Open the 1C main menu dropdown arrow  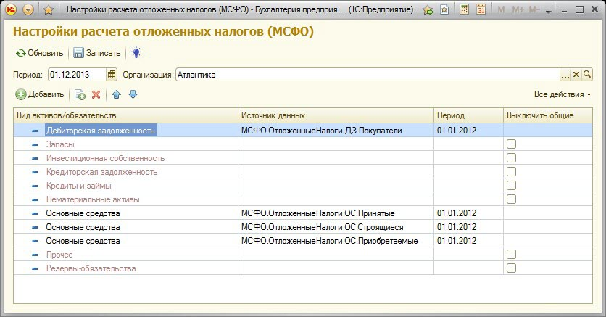pyautogui.click(x=28, y=10)
